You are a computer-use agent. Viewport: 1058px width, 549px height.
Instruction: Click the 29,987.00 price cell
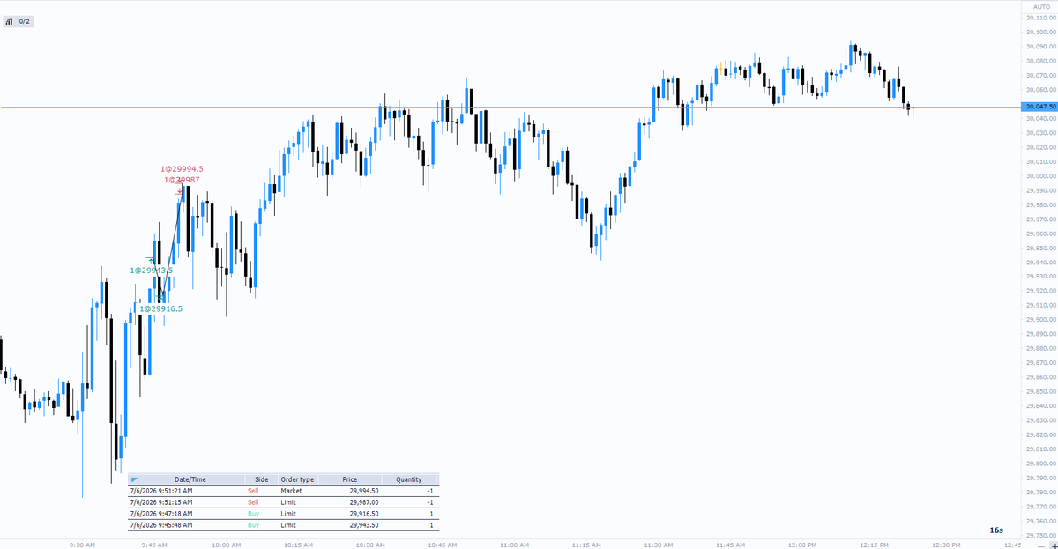click(x=363, y=501)
